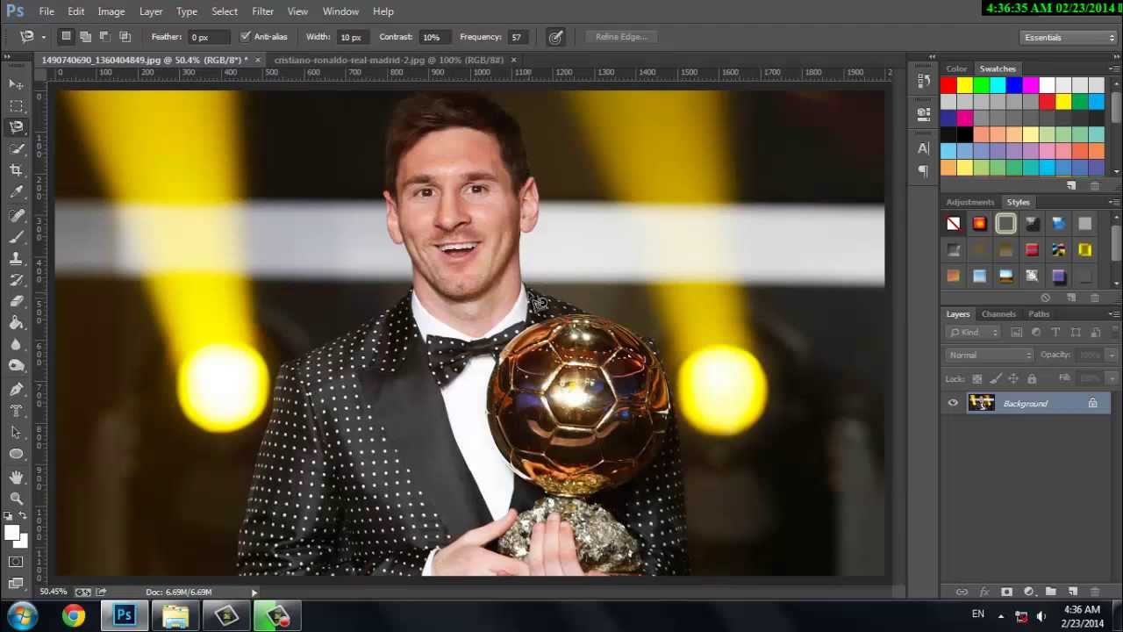Viewport: 1123px width, 632px height.
Task: Hide the Background layer with eye icon
Action: click(x=953, y=403)
